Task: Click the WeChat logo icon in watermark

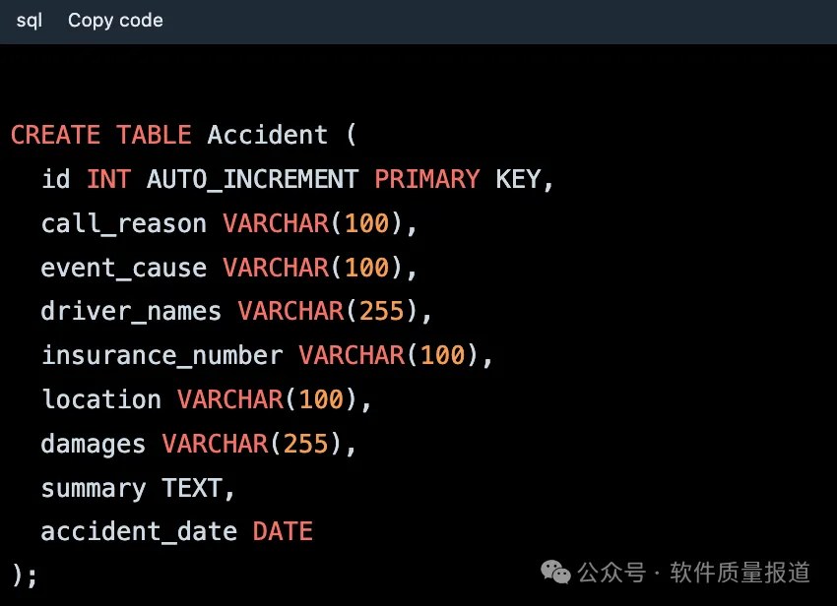Action: click(557, 573)
